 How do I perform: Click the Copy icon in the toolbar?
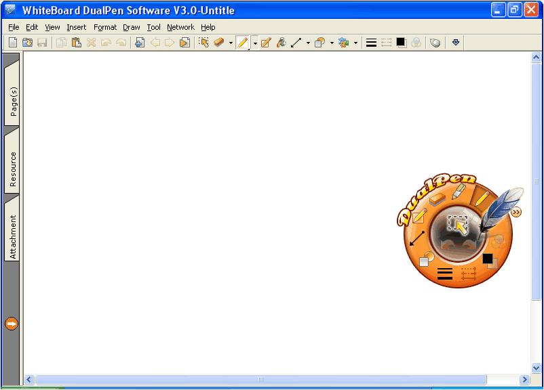pyautogui.click(x=62, y=43)
